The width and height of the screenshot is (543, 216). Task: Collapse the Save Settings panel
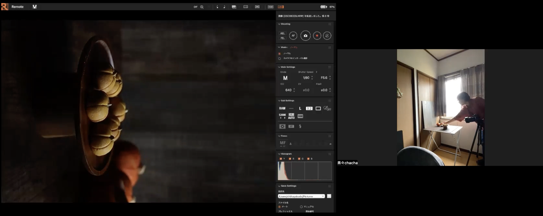(x=279, y=186)
